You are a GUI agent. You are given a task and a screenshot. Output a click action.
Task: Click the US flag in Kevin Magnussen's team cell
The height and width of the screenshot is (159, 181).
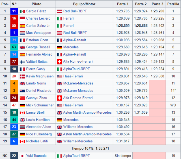click(x=59, y=76)
